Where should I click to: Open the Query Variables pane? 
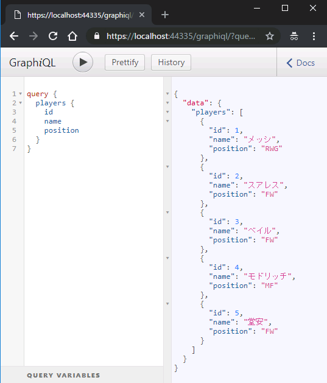[x=63, y=375]
